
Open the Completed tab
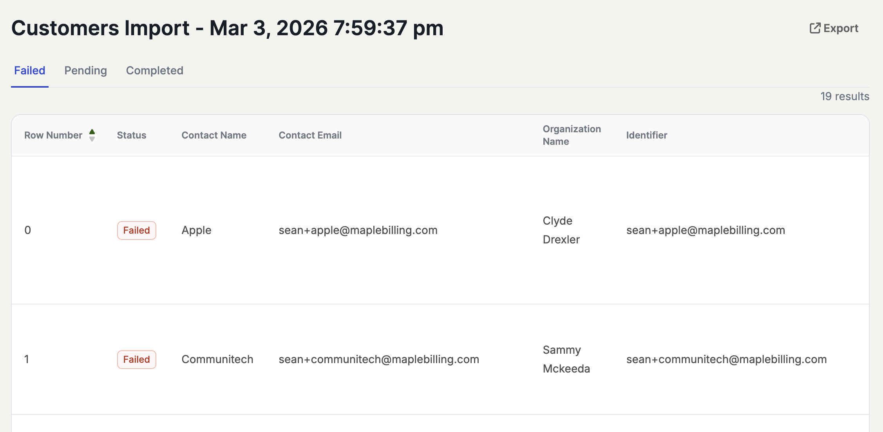click(x=154, y=70)
